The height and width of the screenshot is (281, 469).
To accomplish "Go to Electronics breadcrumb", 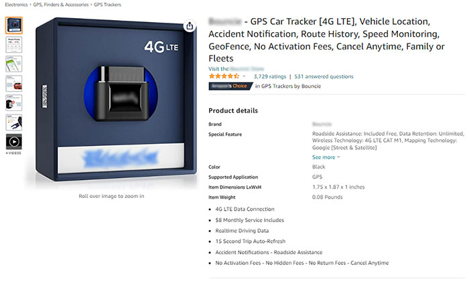I will pyautogui.click(x=16, y=5).
